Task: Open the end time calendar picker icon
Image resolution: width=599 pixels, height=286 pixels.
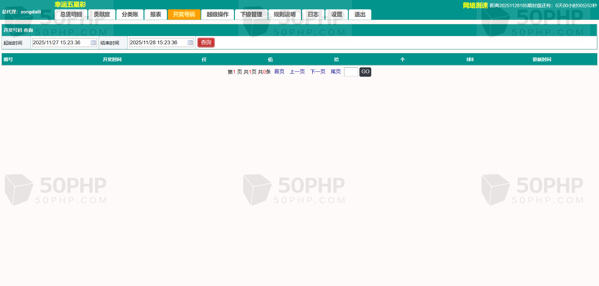Action: coord(190,43)
